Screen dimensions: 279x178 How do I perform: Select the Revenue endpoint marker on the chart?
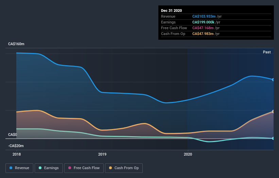point(273,80)
